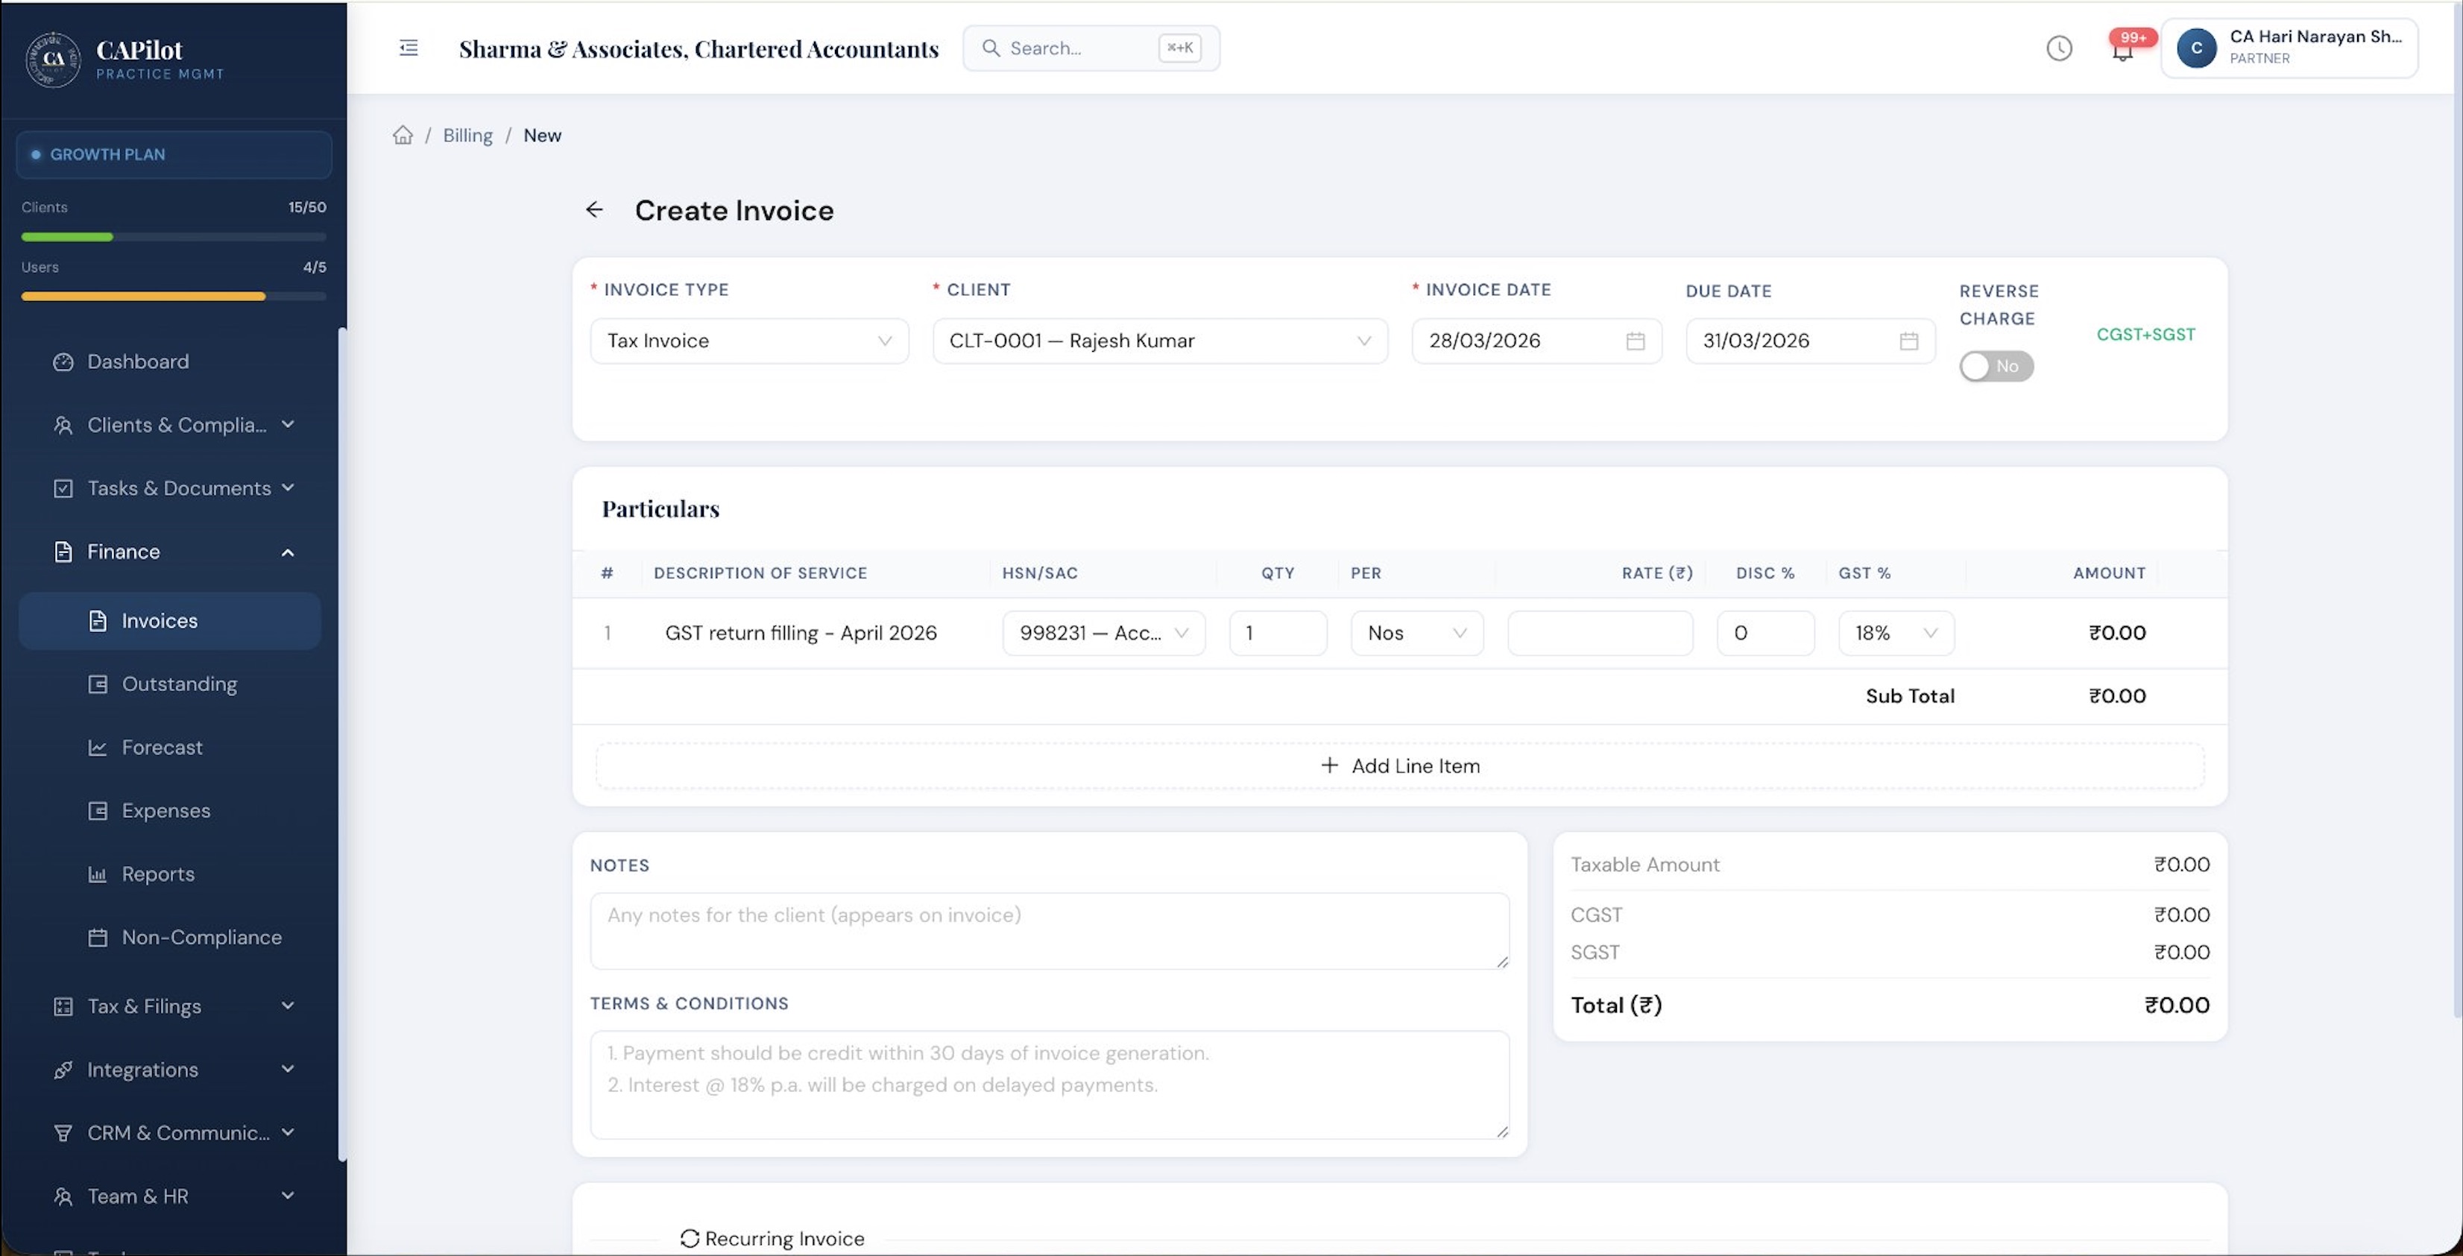Toggle the Reverse Charge switch
Screen dimensions: 2463x1256
pos(1996,366)
